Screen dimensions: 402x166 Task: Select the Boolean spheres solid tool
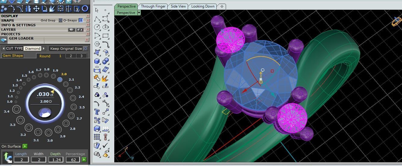pyautogui.click(x=105, y=61)
